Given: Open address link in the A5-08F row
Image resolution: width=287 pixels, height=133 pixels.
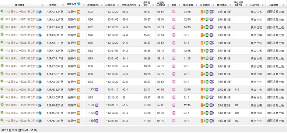Looking at the screenshot, I should (x=22, y=121).
